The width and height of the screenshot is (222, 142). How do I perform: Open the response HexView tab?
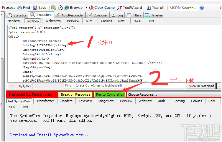point(126,101)
